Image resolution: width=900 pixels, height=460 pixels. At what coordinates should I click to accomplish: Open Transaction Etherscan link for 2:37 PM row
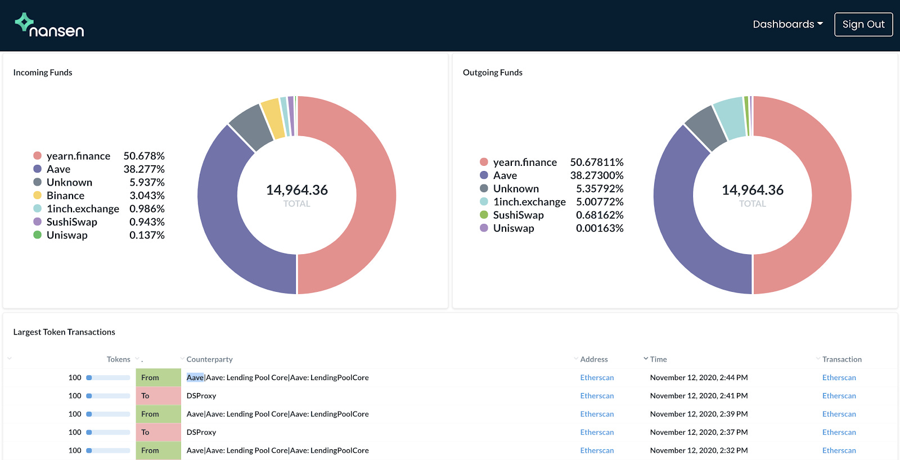click(839, 432)
